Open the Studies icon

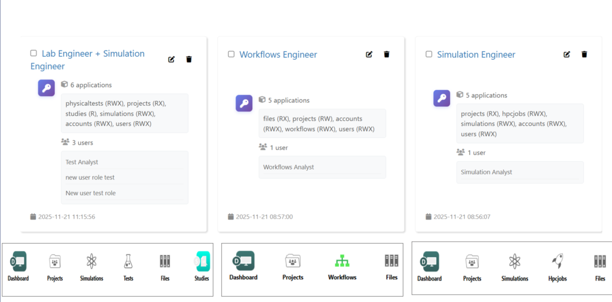pos(202,261)
